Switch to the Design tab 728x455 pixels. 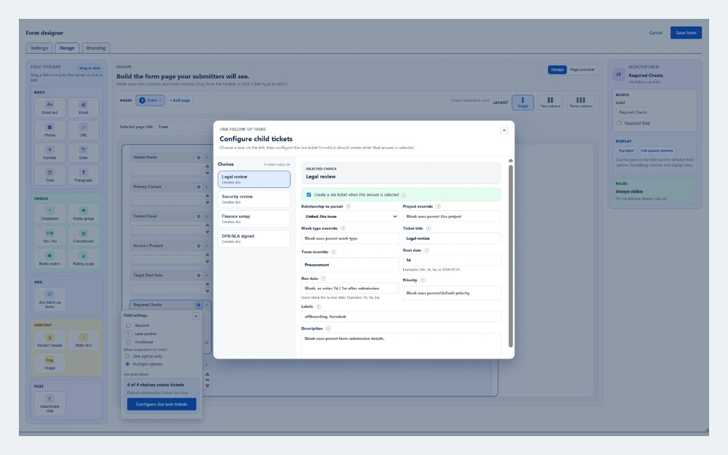(67, 49)
